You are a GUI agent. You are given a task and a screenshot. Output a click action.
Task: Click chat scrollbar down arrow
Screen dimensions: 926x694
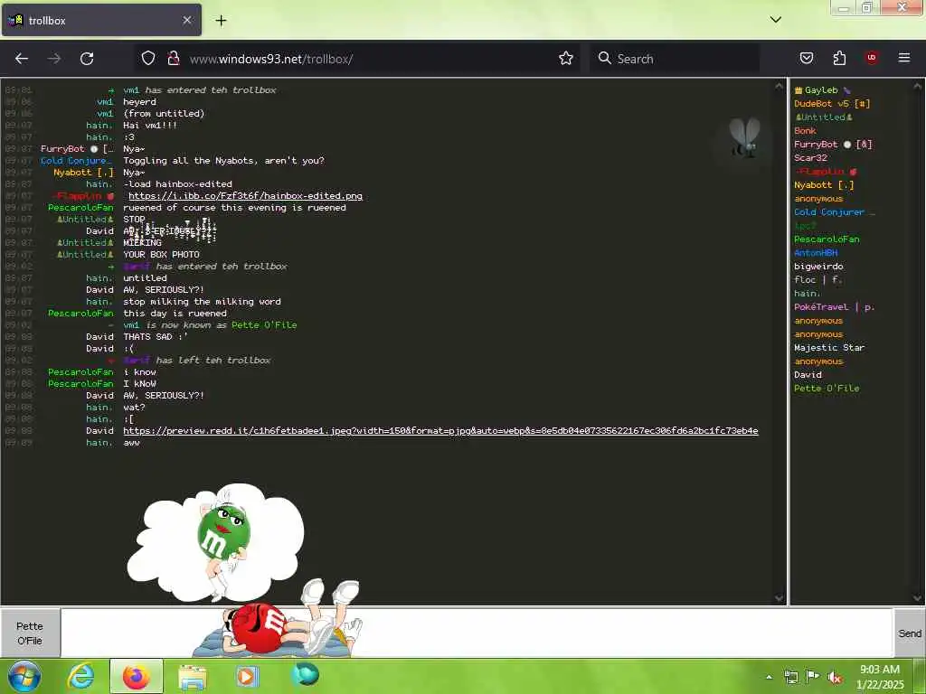(x=779, y=598)
